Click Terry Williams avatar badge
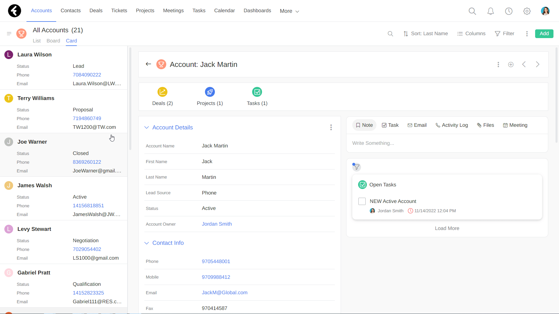 click(x=9, y=98)
